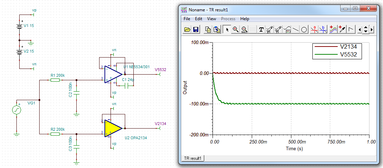Click the VG1 source label
This screenshot has height=168, width=383.
pos(31,103)
